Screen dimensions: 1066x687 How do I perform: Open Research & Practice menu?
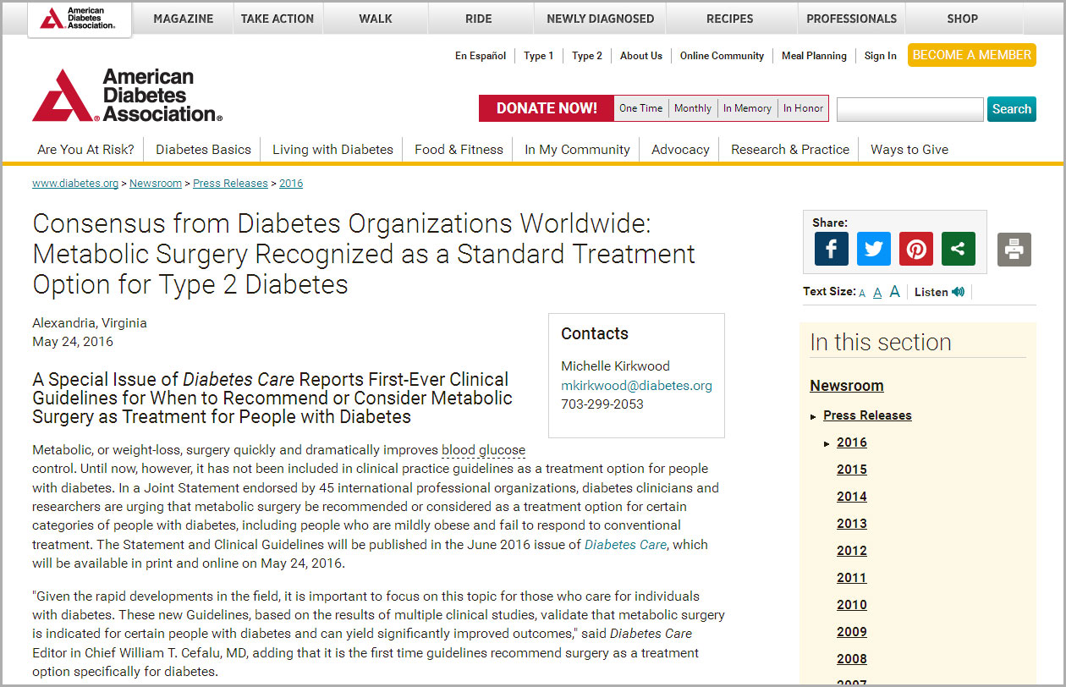click(790, 149)
